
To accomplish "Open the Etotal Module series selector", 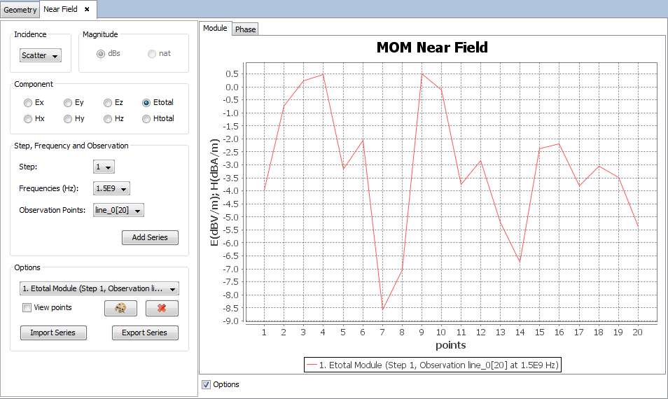I will (x=99, y=288).
